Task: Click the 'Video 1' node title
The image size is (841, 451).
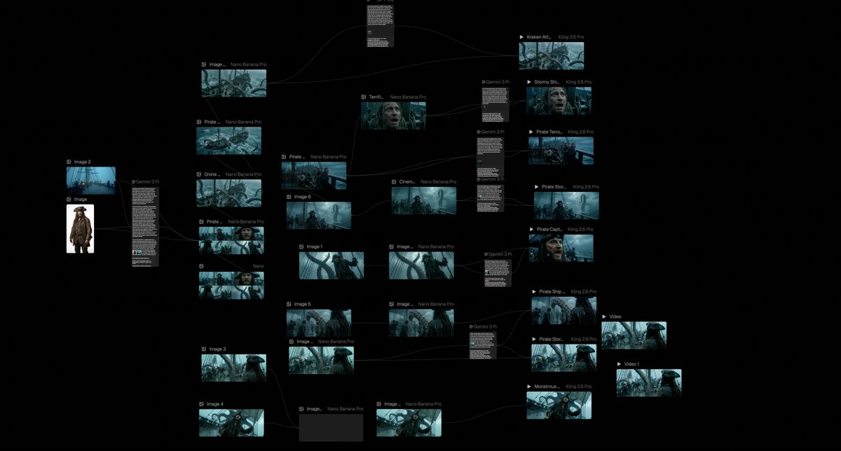Action: point(632,364)
